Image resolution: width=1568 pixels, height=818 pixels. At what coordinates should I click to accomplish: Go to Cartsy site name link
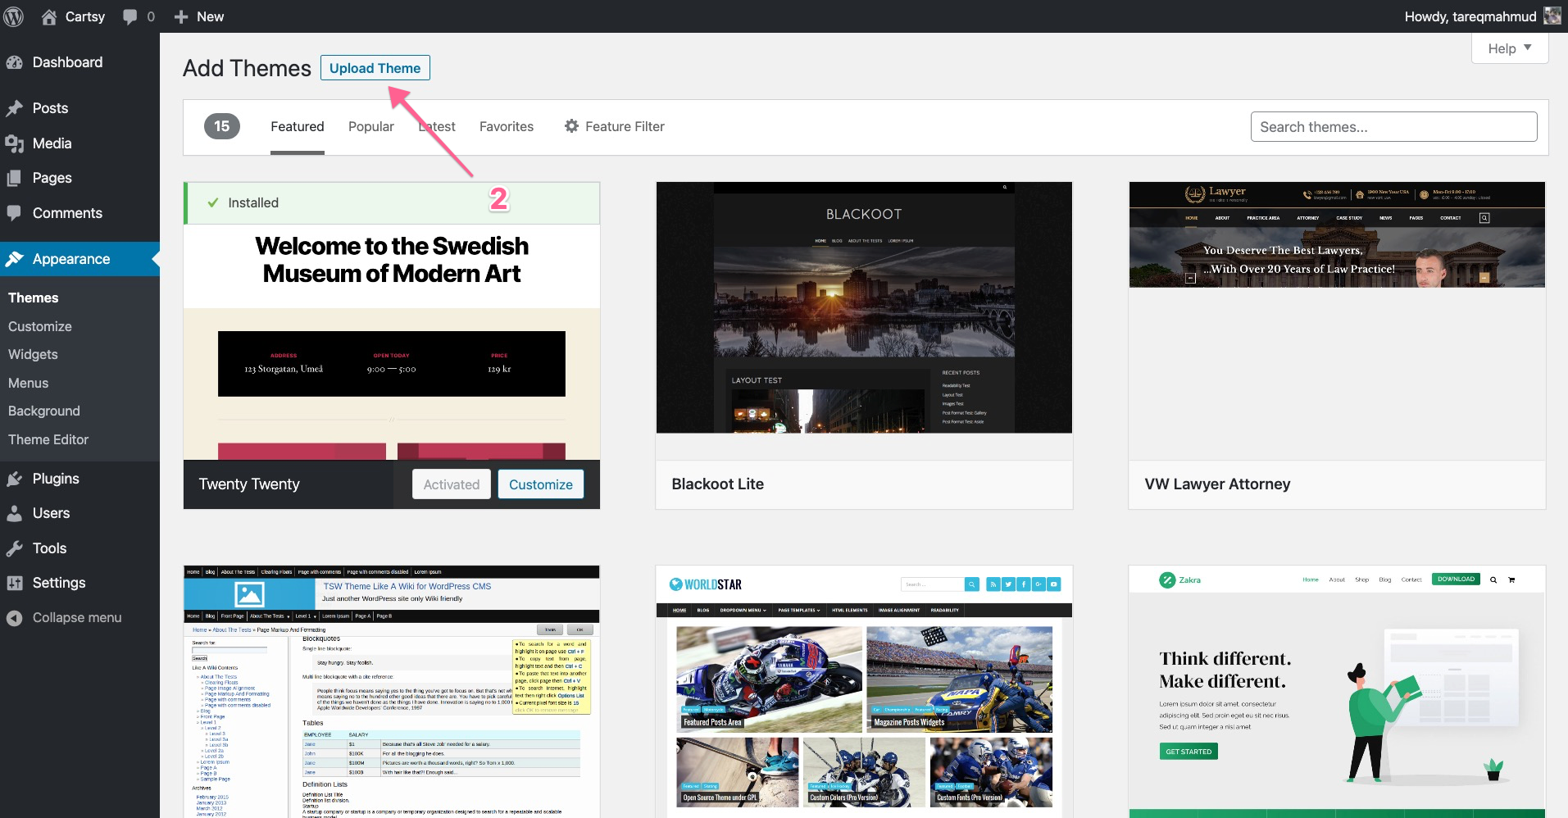pyautogui.click(x=84, y=16)
